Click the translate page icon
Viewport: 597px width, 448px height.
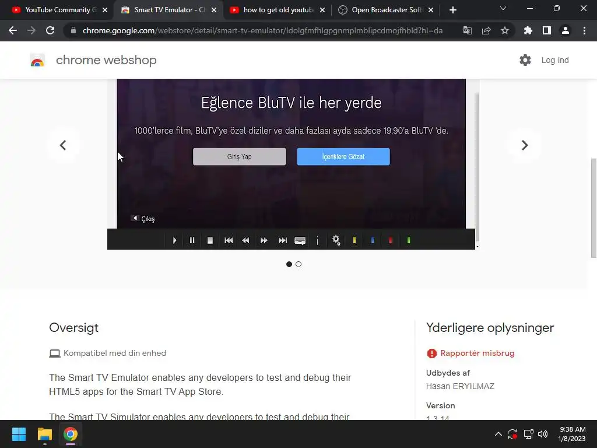[467, 30]
